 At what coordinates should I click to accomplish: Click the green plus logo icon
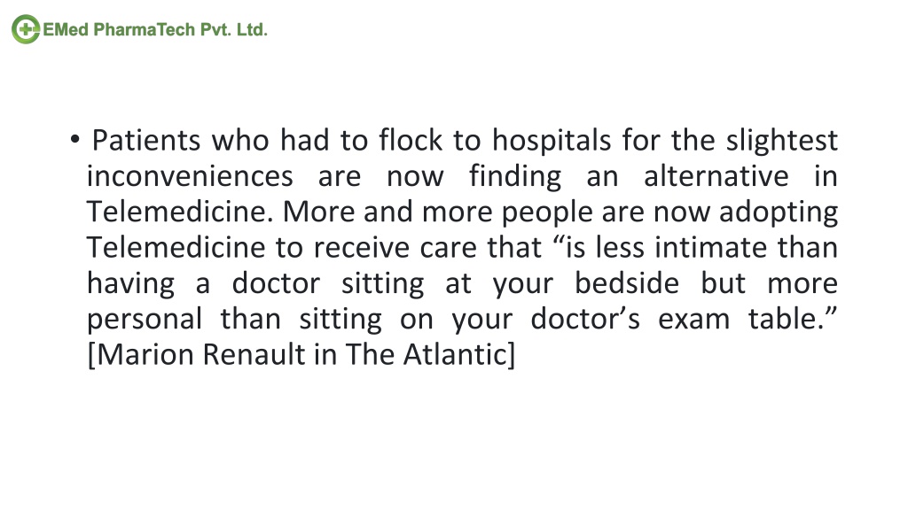coord(26,29)
